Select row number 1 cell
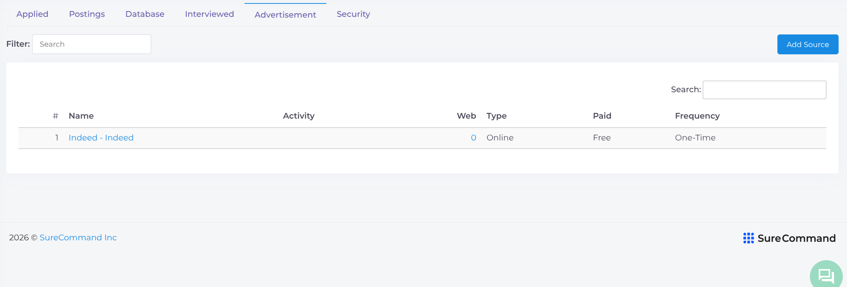Viewport: 847px width, 287px height. [57, 138]
